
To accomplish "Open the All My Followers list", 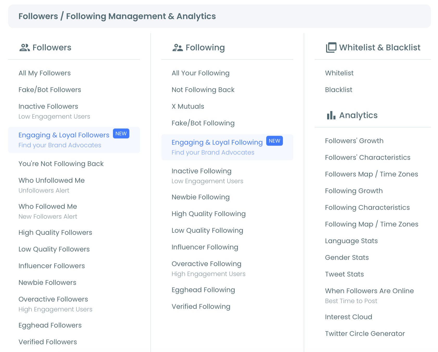I will coord(45,73).
